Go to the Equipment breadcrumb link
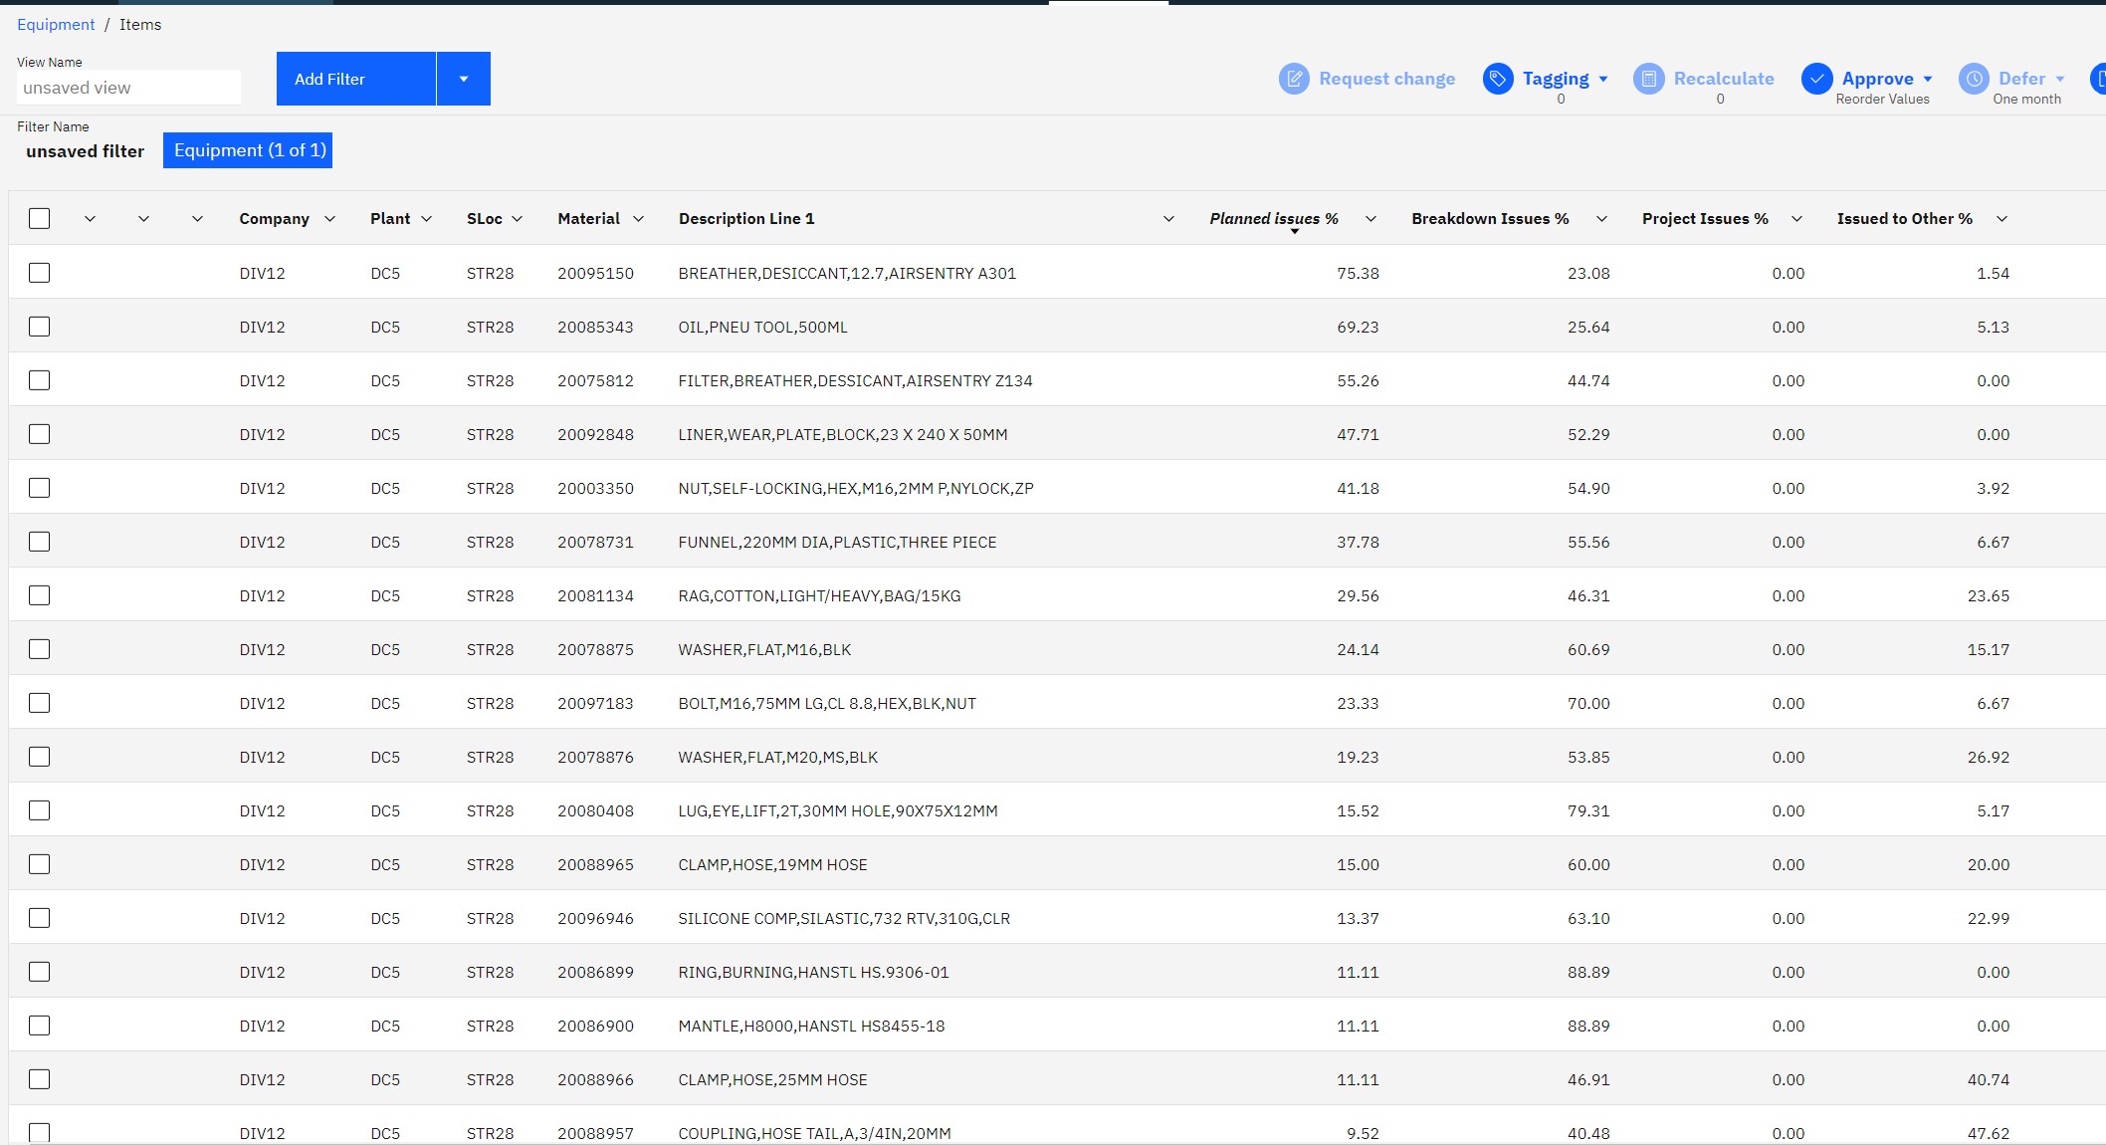The height and width of the screenshot is (1145, 2106). [56, 25]
